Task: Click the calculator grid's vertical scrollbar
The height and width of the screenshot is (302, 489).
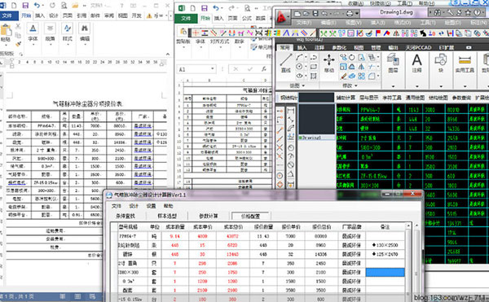Action: click(408, 263)
